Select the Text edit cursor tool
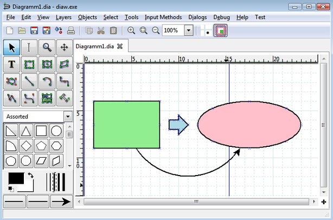This screenshot has width=333, height=220. click(x=29, y=47)
